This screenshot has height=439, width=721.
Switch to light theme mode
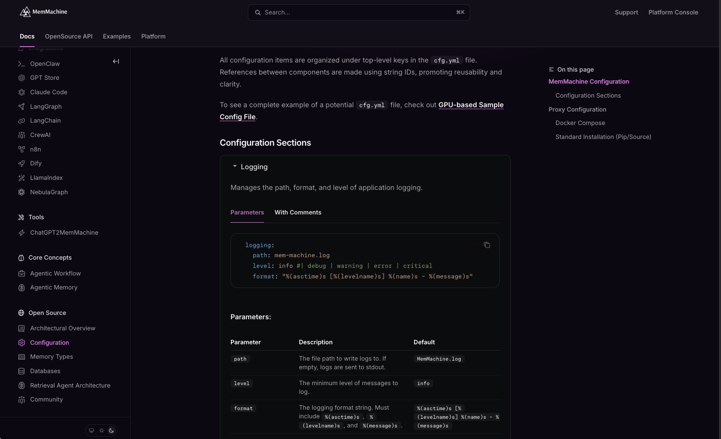point(101,430)
